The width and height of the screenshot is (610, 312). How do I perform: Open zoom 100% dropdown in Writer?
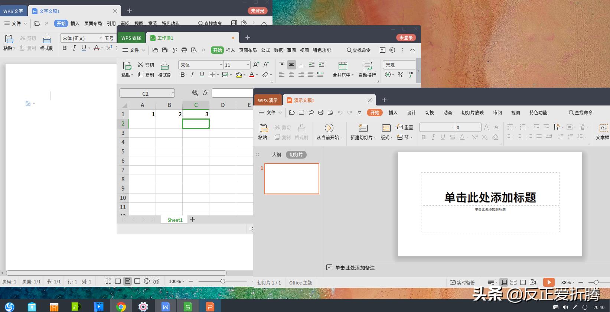[x=183, y=282]
